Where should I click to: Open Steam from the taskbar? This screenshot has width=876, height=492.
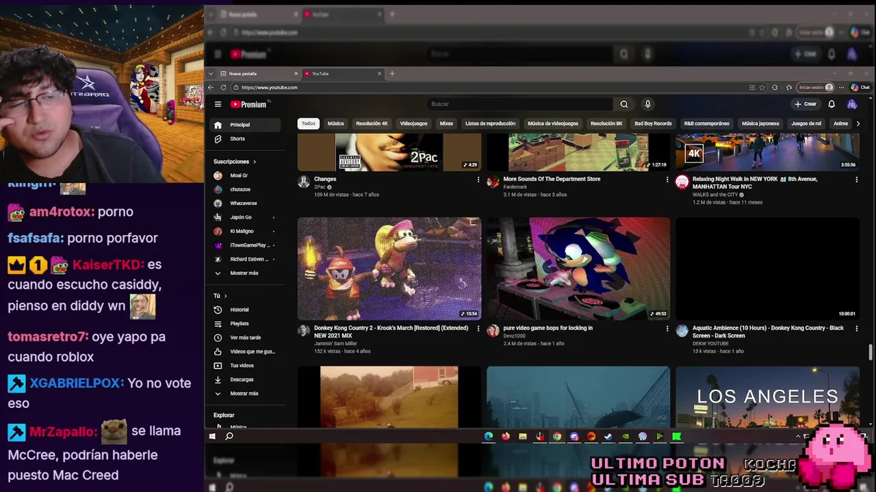608,436
